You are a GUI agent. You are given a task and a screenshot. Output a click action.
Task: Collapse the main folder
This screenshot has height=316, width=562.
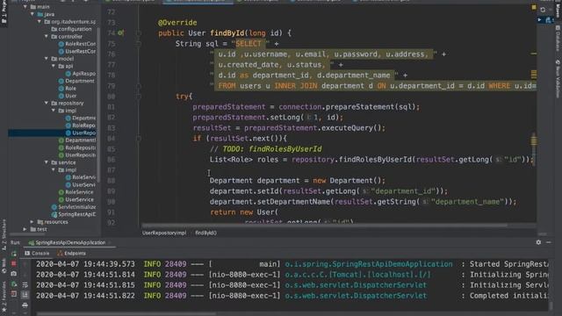pos(25,6)
